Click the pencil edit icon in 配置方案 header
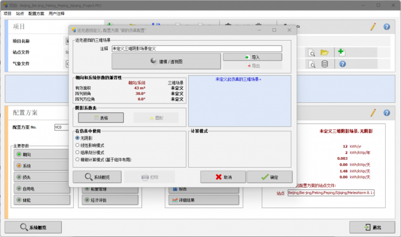This screenshot has height=237, width=401. pos(373,112)
